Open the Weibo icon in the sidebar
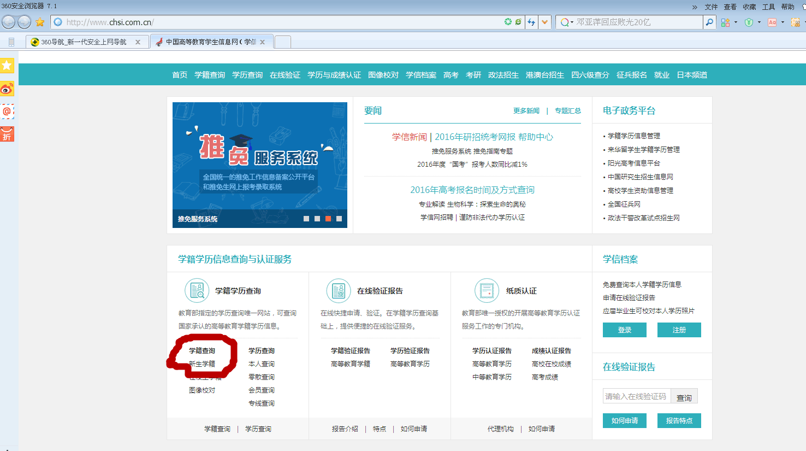The width and height of the screenshot is (806, 451). [7, 89]
